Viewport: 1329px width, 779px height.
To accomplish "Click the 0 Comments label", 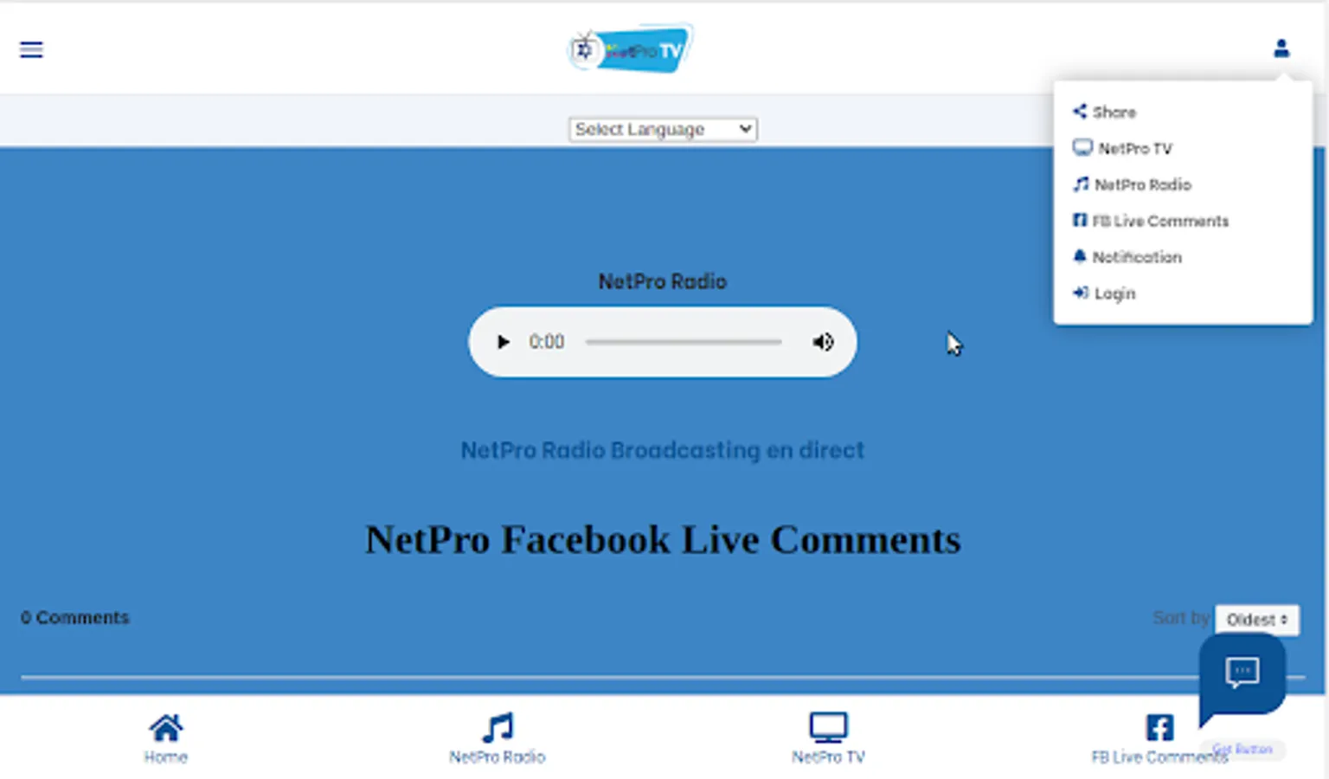I will [75, 617].
